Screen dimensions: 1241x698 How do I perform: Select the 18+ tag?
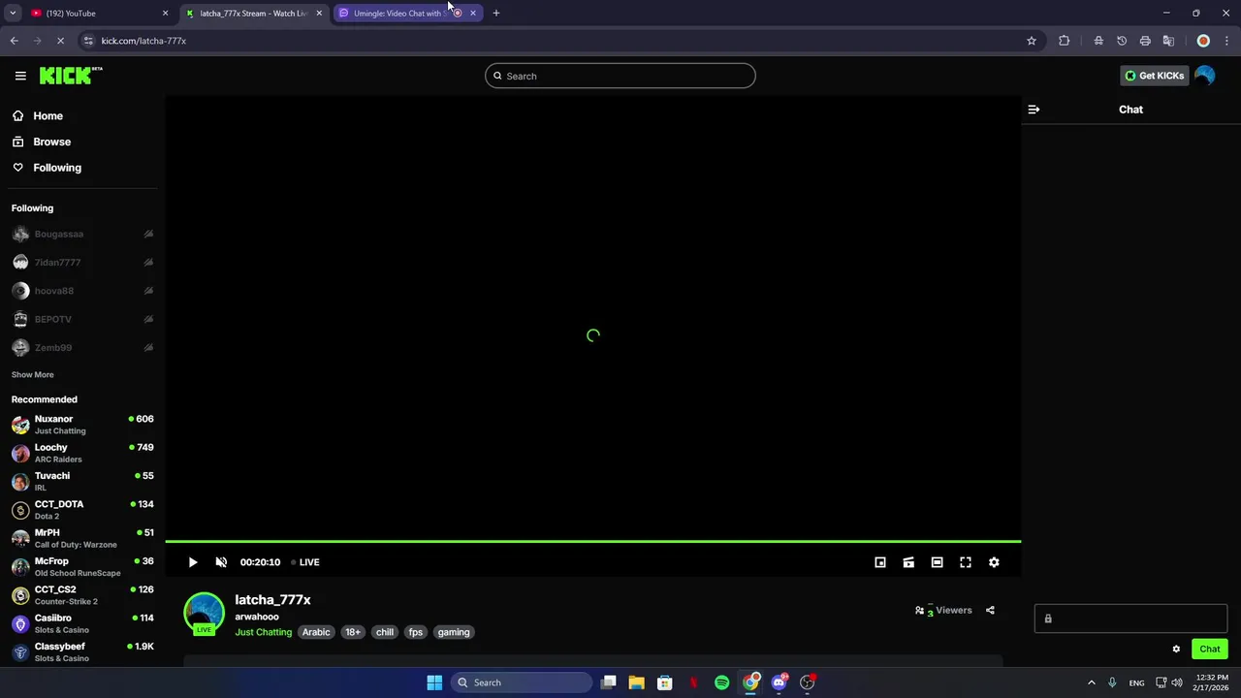point(353,632)
